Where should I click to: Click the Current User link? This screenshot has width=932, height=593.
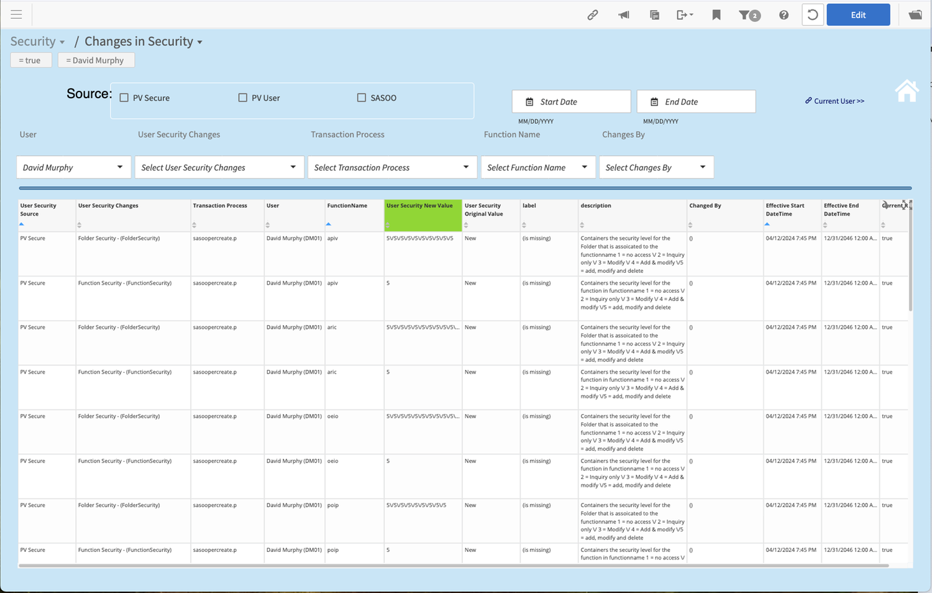[x=834, y=101]
